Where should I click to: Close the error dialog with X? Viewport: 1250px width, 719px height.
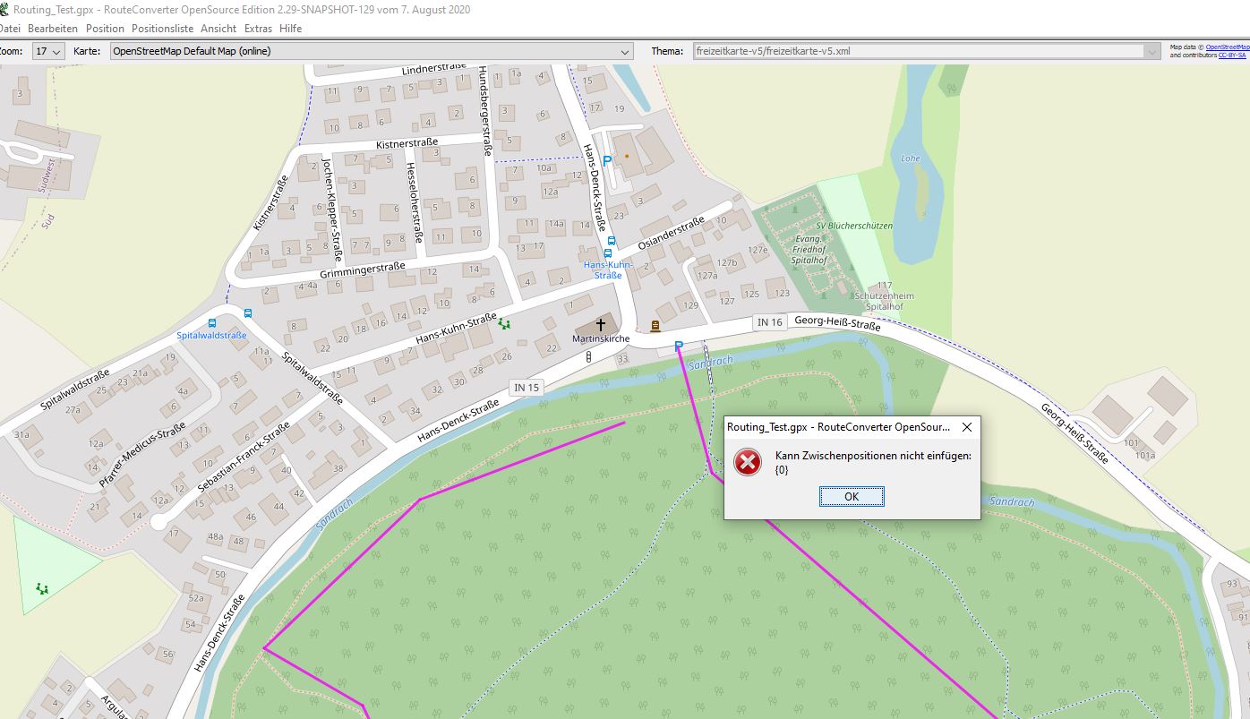[x=966, y=427]
